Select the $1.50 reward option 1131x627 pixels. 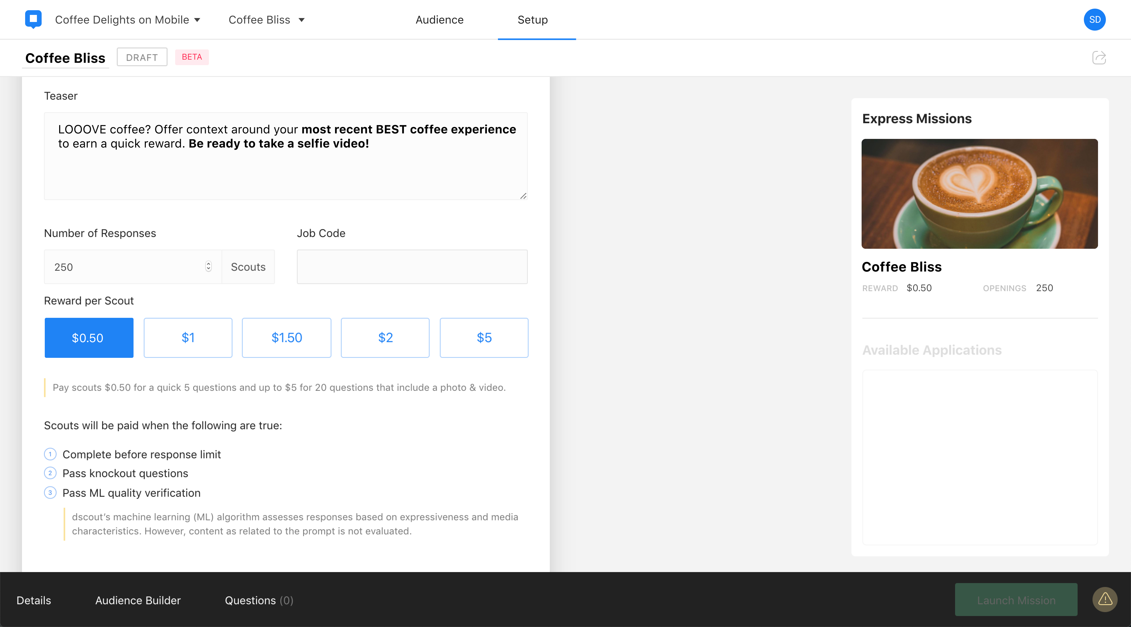tap(287, 338)
